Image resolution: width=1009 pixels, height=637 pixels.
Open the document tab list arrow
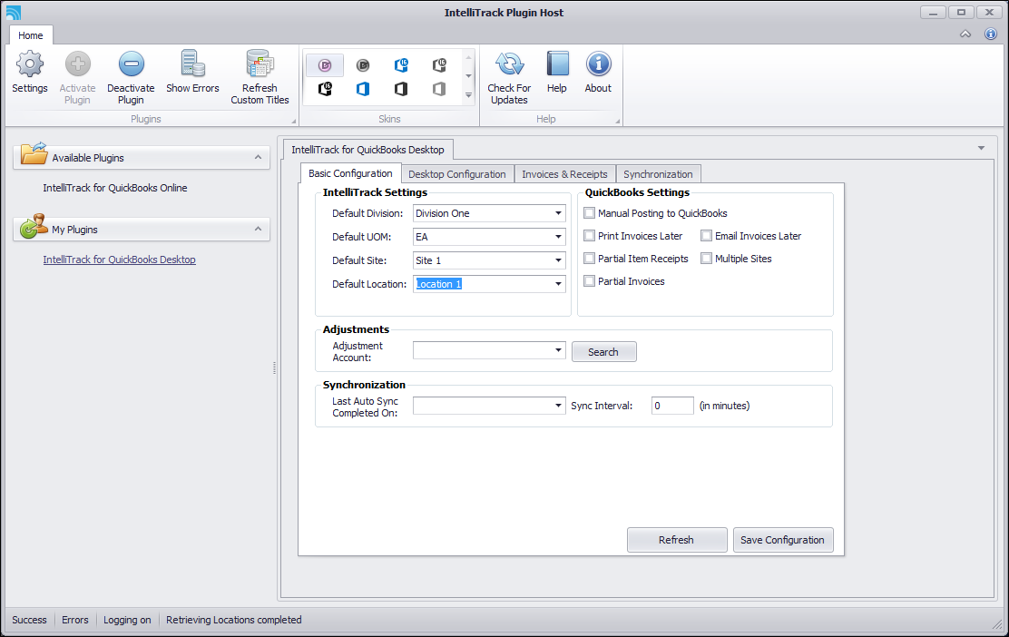(x=982, y=148)
